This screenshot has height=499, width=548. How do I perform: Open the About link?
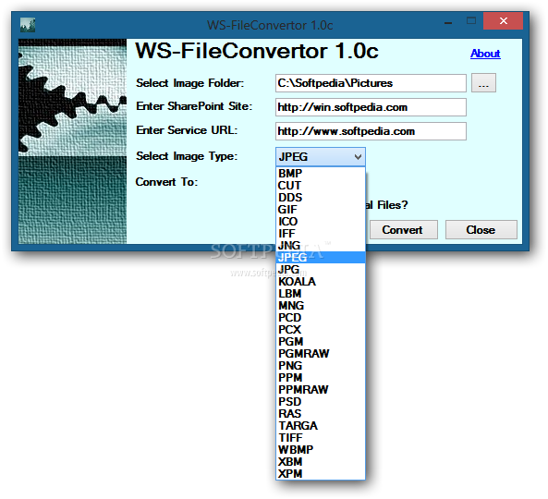[485, 54]
